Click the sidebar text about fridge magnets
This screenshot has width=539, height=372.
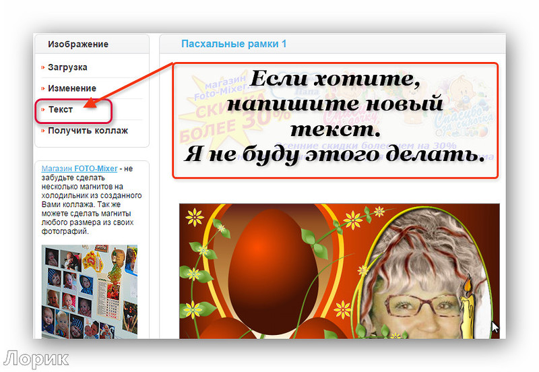click(x=92, y=199)
